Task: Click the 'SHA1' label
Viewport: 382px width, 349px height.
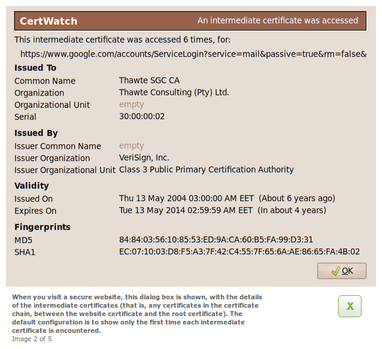Action: pyautogui.click(x=25, y=252)
